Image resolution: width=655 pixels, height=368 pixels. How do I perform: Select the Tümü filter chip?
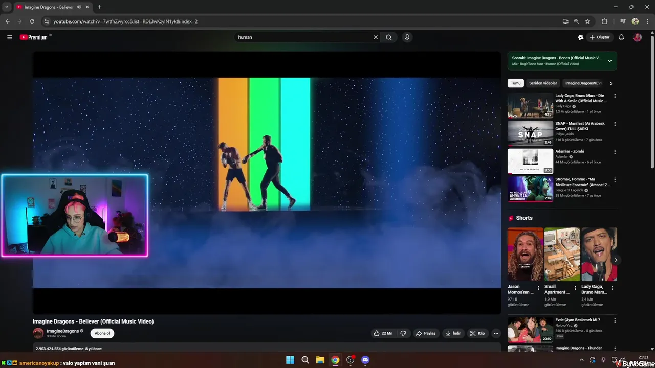[x=515, y=83]
